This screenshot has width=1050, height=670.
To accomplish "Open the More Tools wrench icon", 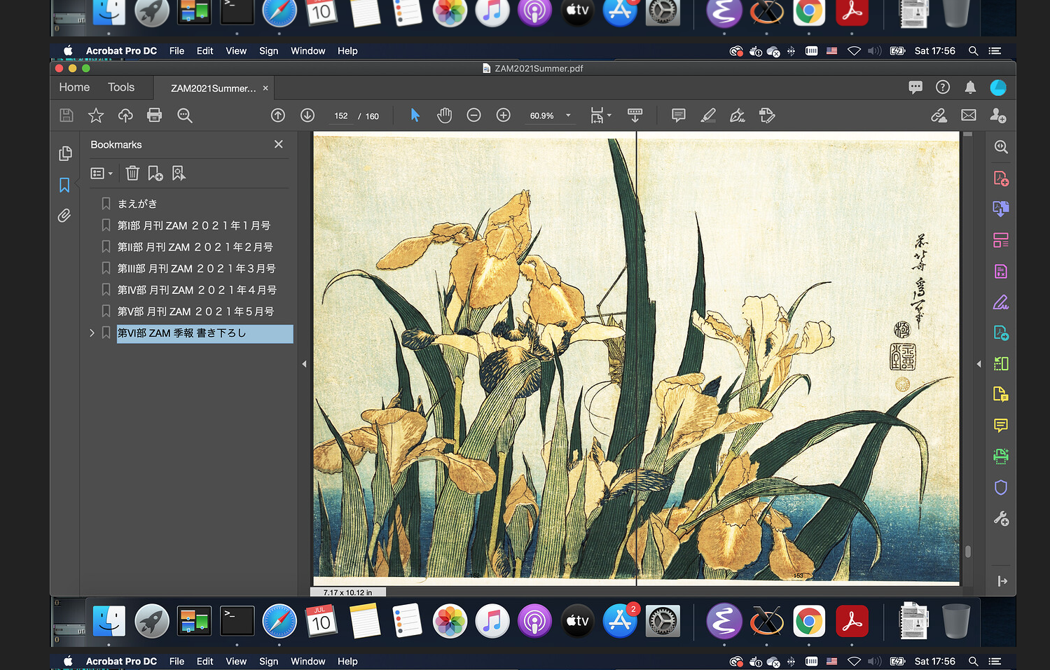I will tap(1001, 519).
